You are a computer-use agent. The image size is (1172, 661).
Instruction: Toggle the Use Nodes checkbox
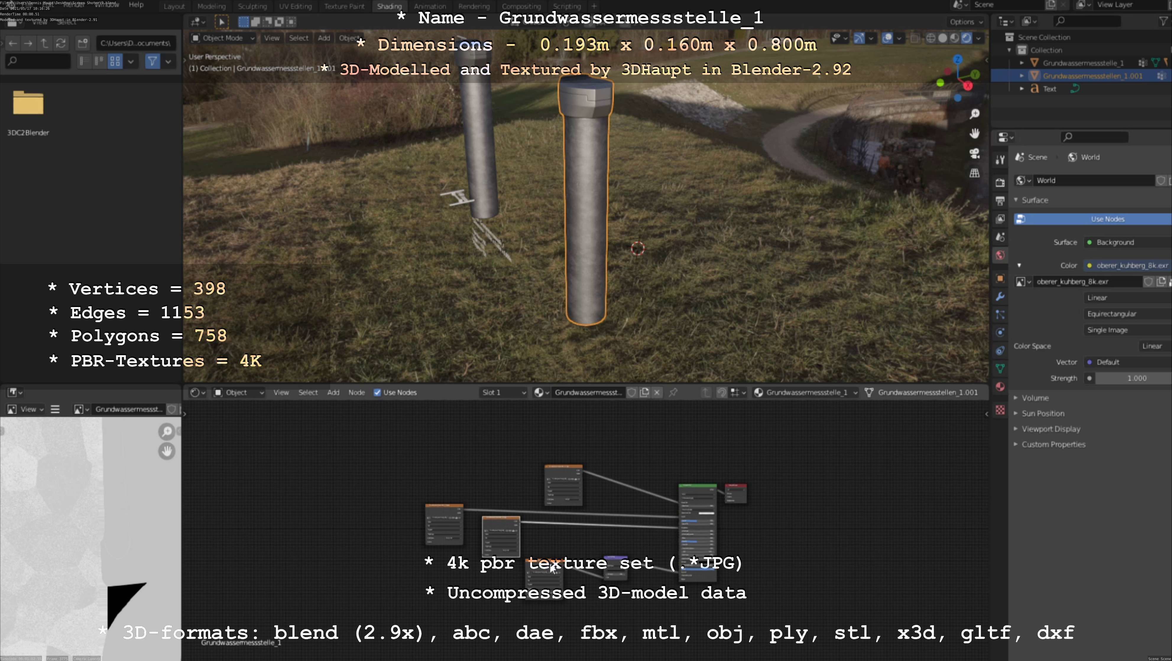377,393
